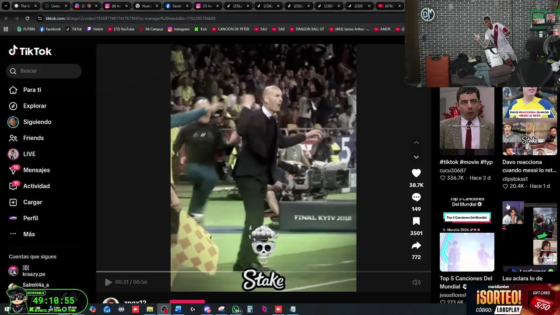Open the tab search dropdown arrow
Screen dimensions: 560x315
(x=5, y=6)
